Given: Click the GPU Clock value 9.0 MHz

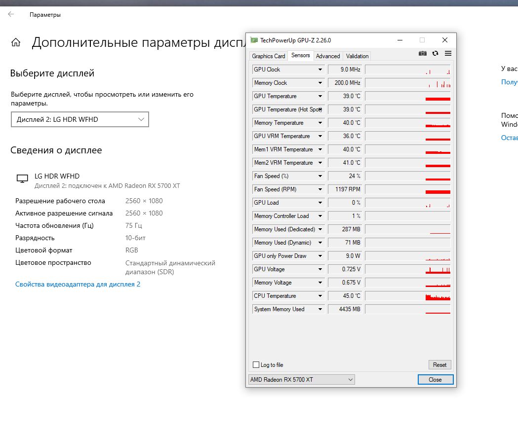Looking at the screenshot, I should 345,70.
